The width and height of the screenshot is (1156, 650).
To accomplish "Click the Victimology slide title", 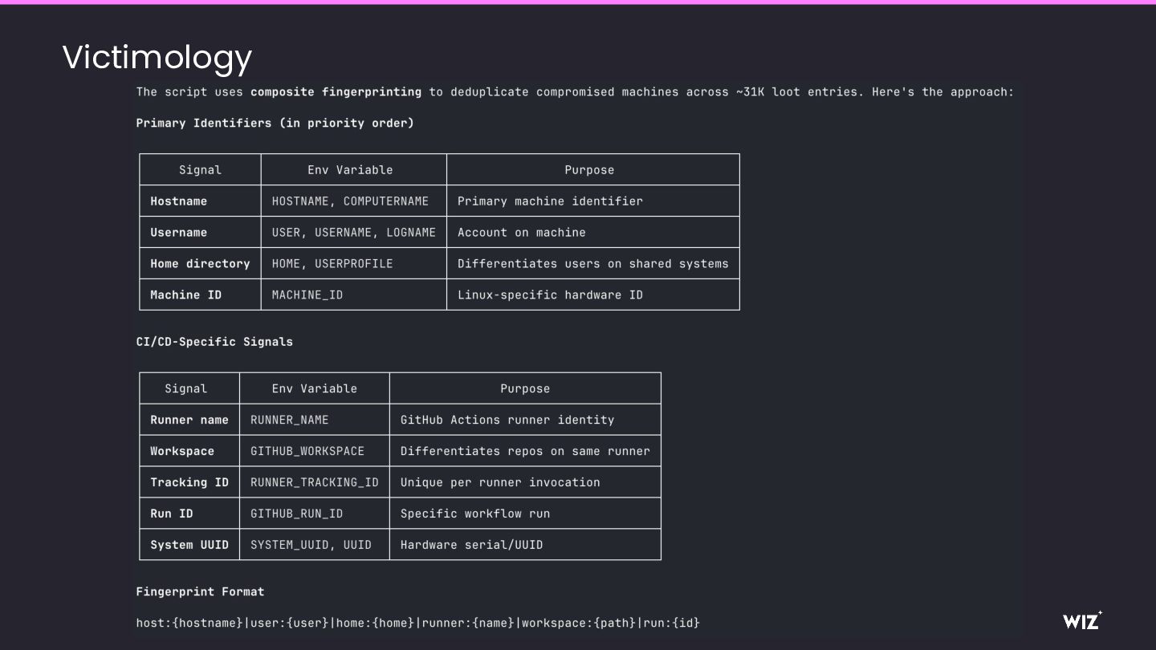I will 157,57.
